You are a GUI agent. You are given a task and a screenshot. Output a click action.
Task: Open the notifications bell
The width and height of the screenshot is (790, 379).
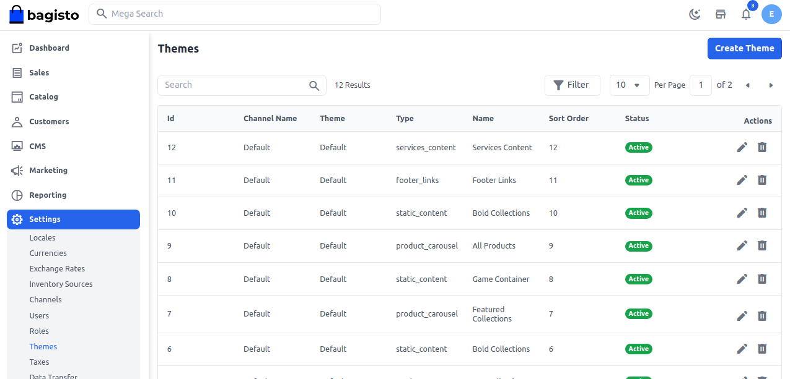[746, 14]
